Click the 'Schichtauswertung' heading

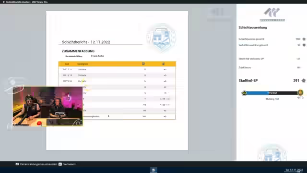point(253,27)
